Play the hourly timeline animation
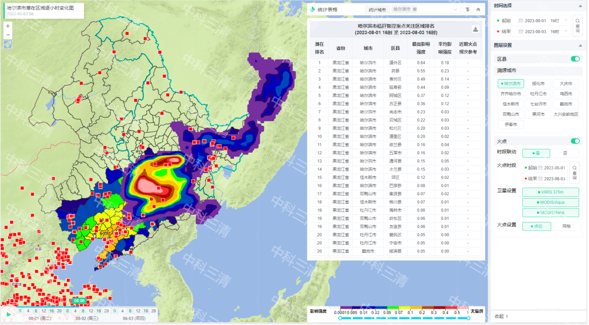Viewport: 589px width, 325px height. click(8, 315)
